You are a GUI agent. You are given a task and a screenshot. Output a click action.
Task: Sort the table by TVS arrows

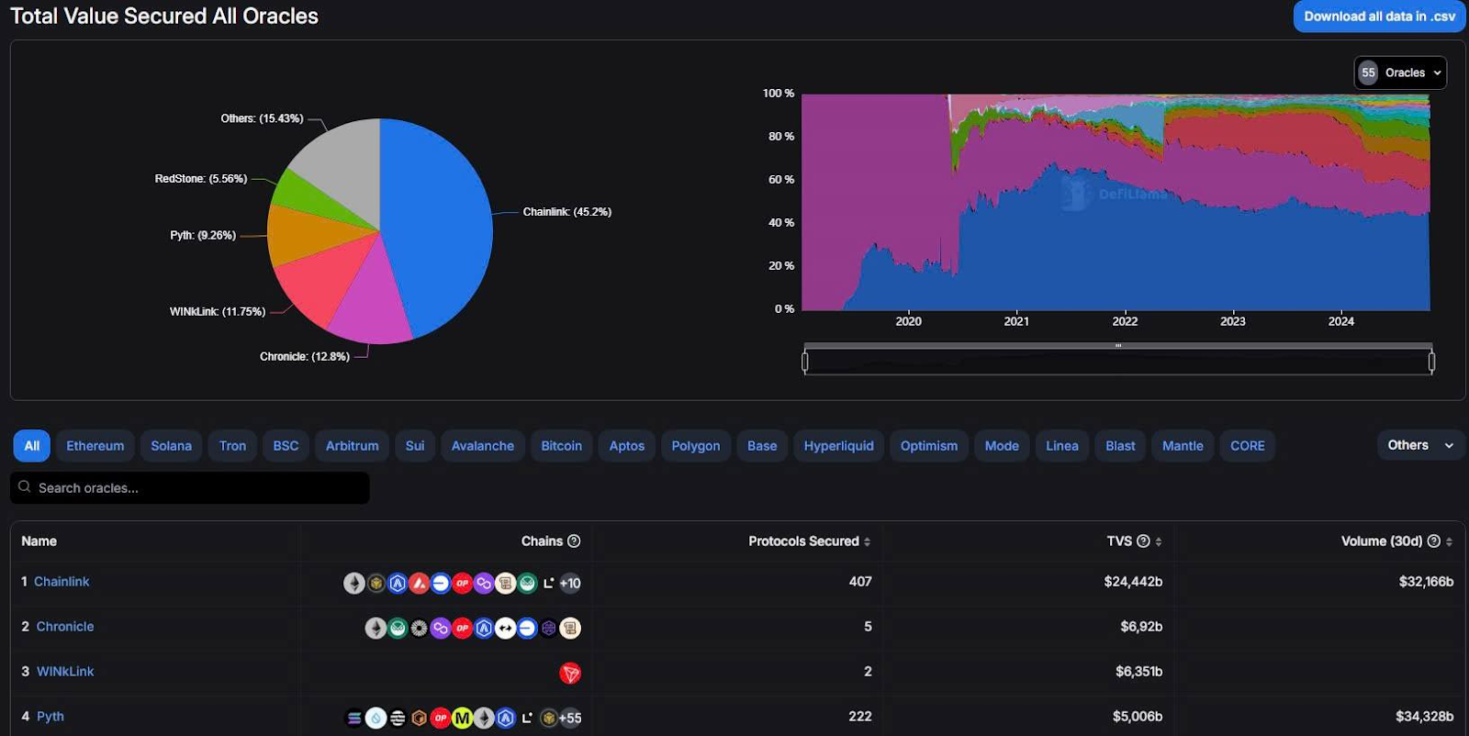pyautogui.click(x=1159, y=541)
